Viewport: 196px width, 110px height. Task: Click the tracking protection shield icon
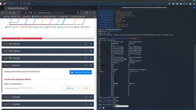coord(23,13)
